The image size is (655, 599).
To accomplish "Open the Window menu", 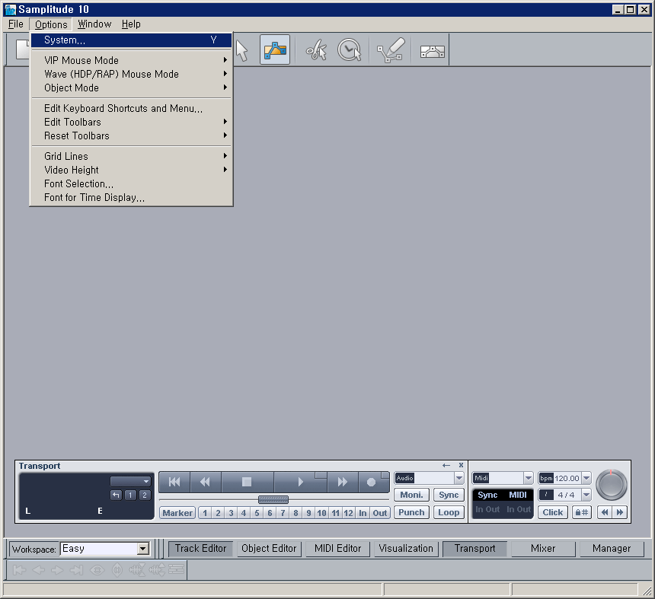I will click(94, 24).
